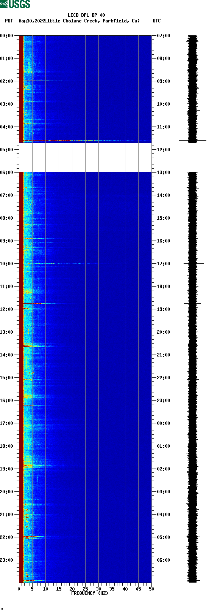Click the 45 Hz frequency tick label
This screenshot has width=209, height=613.
coord(138,589)
